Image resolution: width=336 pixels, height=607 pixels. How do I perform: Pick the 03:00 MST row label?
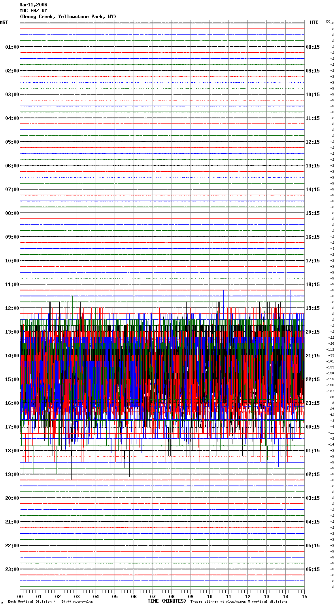[x=12, y=95]
